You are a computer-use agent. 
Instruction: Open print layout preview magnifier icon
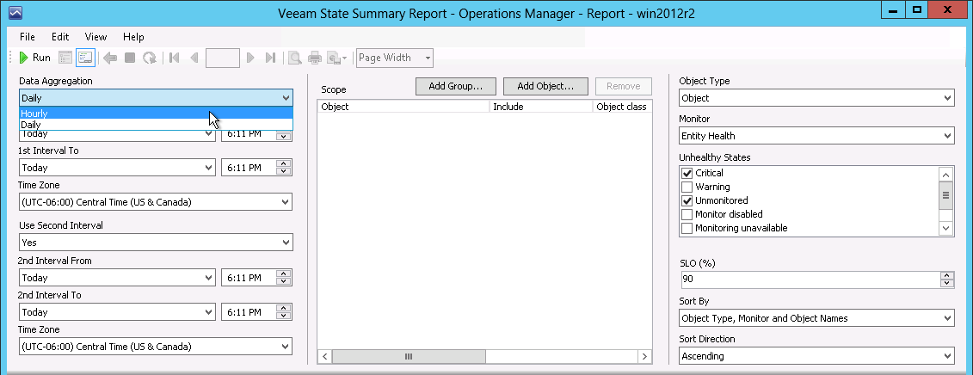[295, 58]
